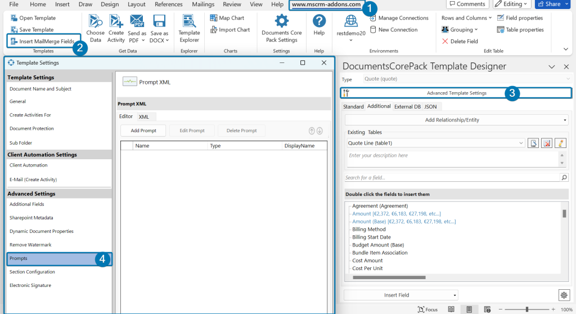
Task: Click the Delete Prompt button
Action: (241, 131)
